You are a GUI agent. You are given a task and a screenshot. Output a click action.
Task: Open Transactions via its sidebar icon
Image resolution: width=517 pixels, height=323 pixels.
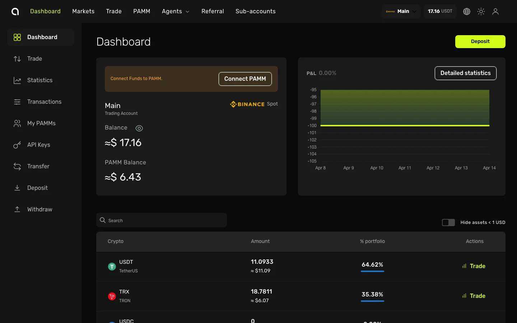tap(17, 102)
